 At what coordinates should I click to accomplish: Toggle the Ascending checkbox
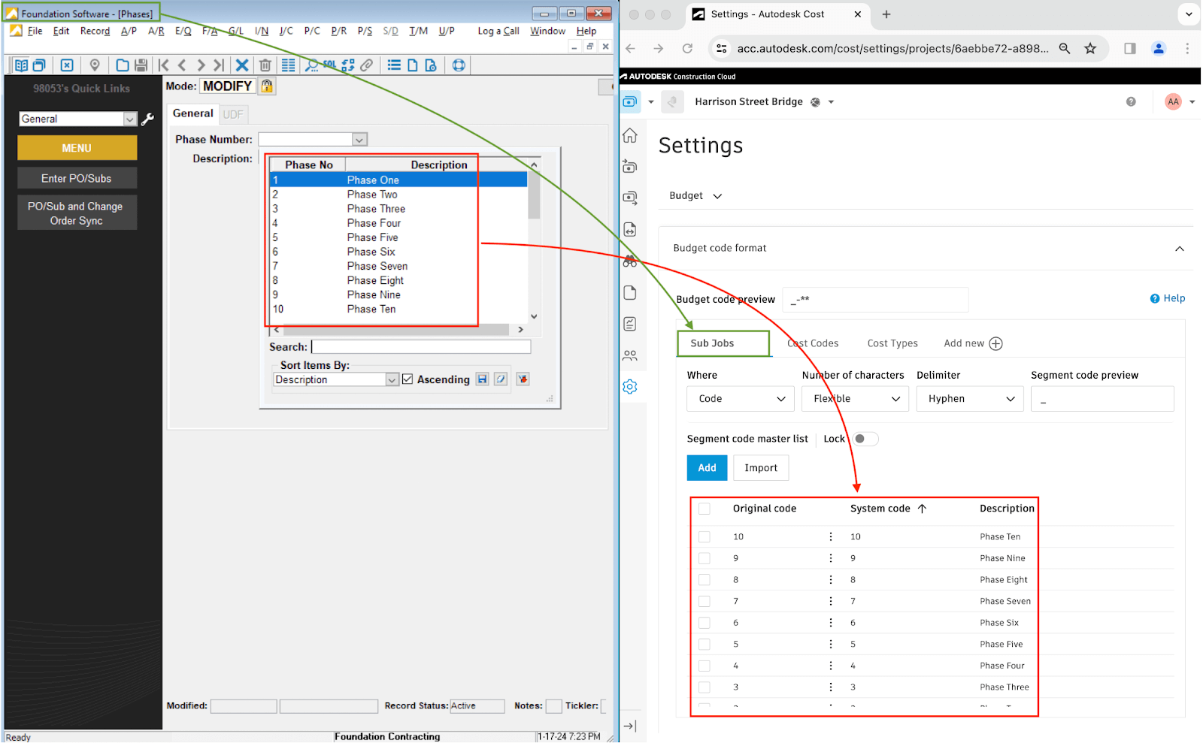point(408,379)
